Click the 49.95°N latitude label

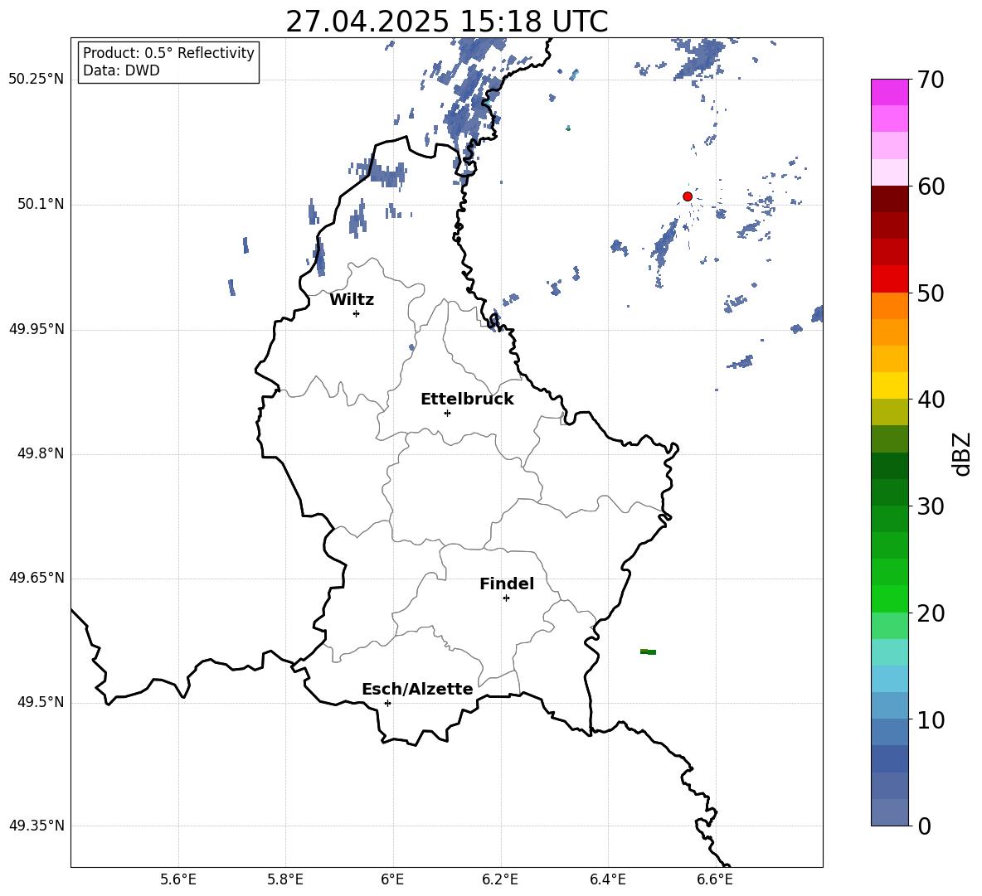(36, 329)
